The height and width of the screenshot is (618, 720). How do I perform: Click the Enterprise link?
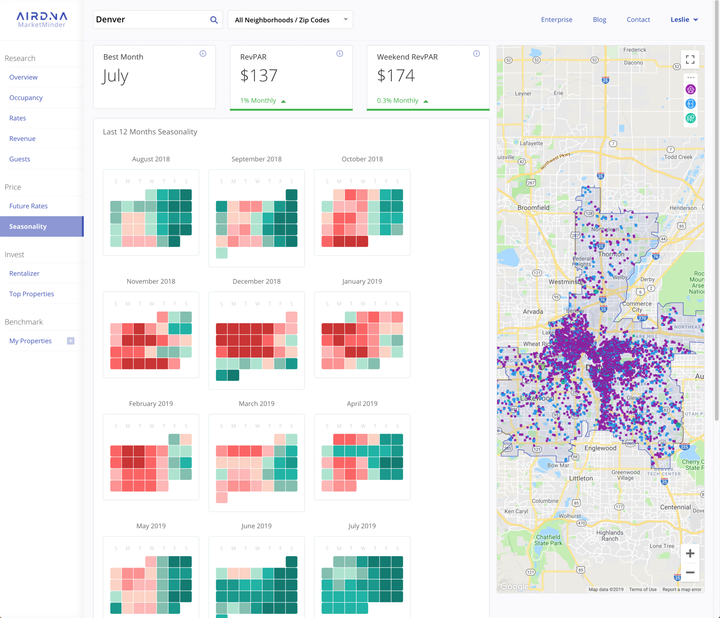557,20
